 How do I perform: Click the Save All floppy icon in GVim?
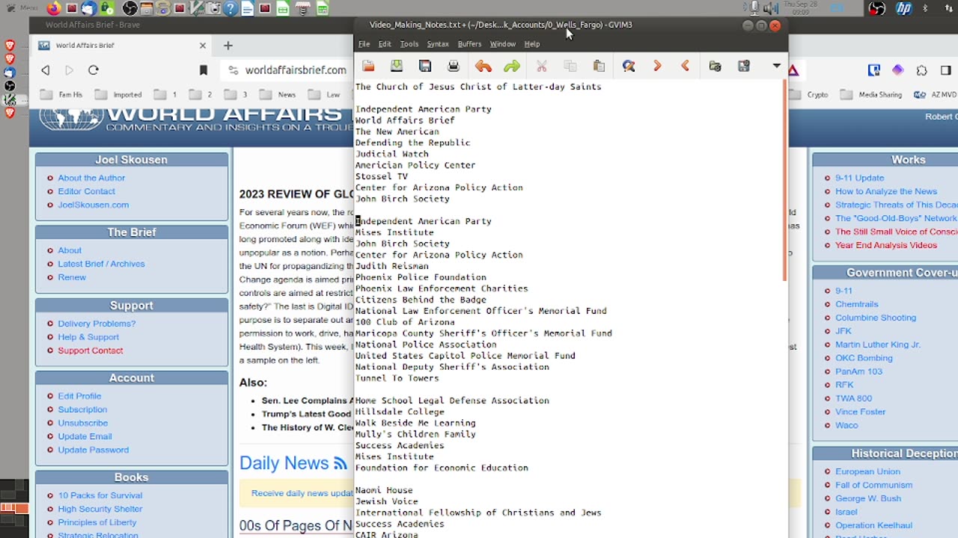[x=425, y=67]
